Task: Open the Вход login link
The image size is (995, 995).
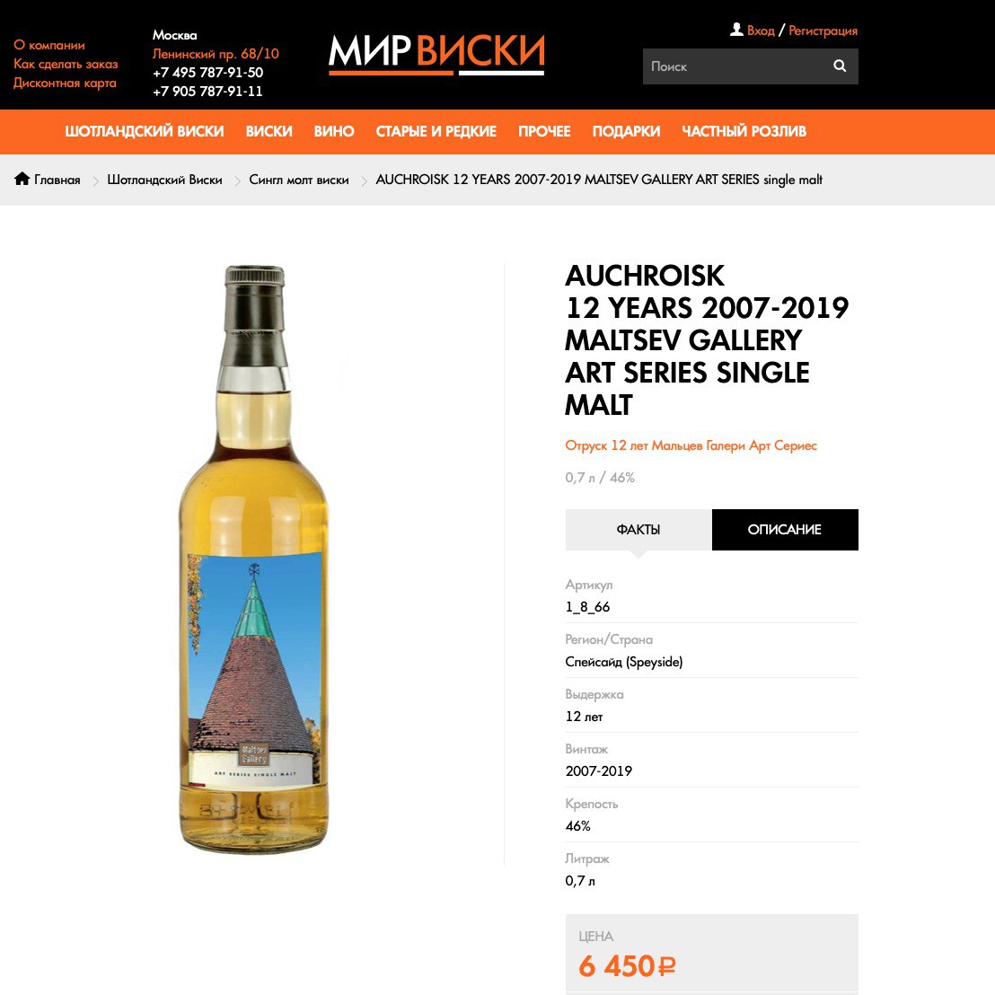Action: coord(761,31)
